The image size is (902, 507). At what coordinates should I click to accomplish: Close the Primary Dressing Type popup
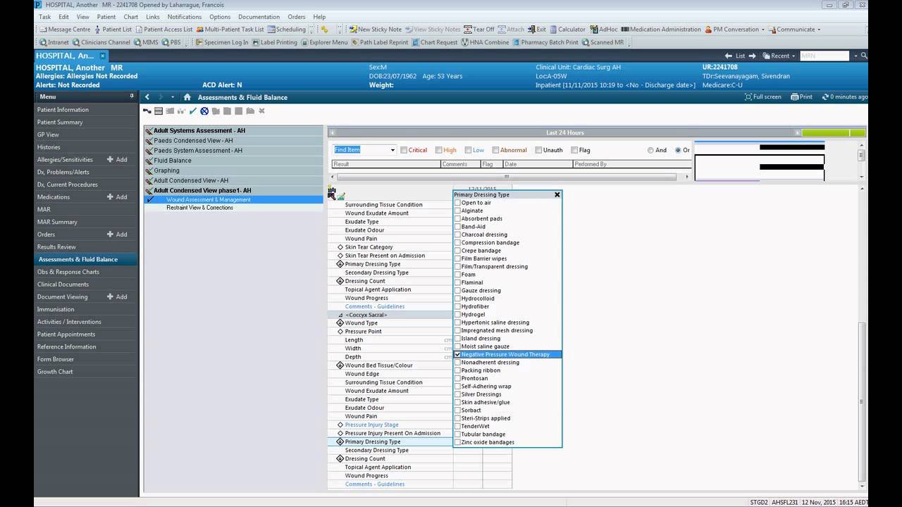557,194
